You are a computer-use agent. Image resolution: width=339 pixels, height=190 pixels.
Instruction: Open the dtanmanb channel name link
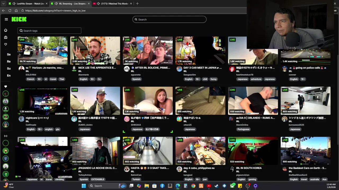pos(83,75)
